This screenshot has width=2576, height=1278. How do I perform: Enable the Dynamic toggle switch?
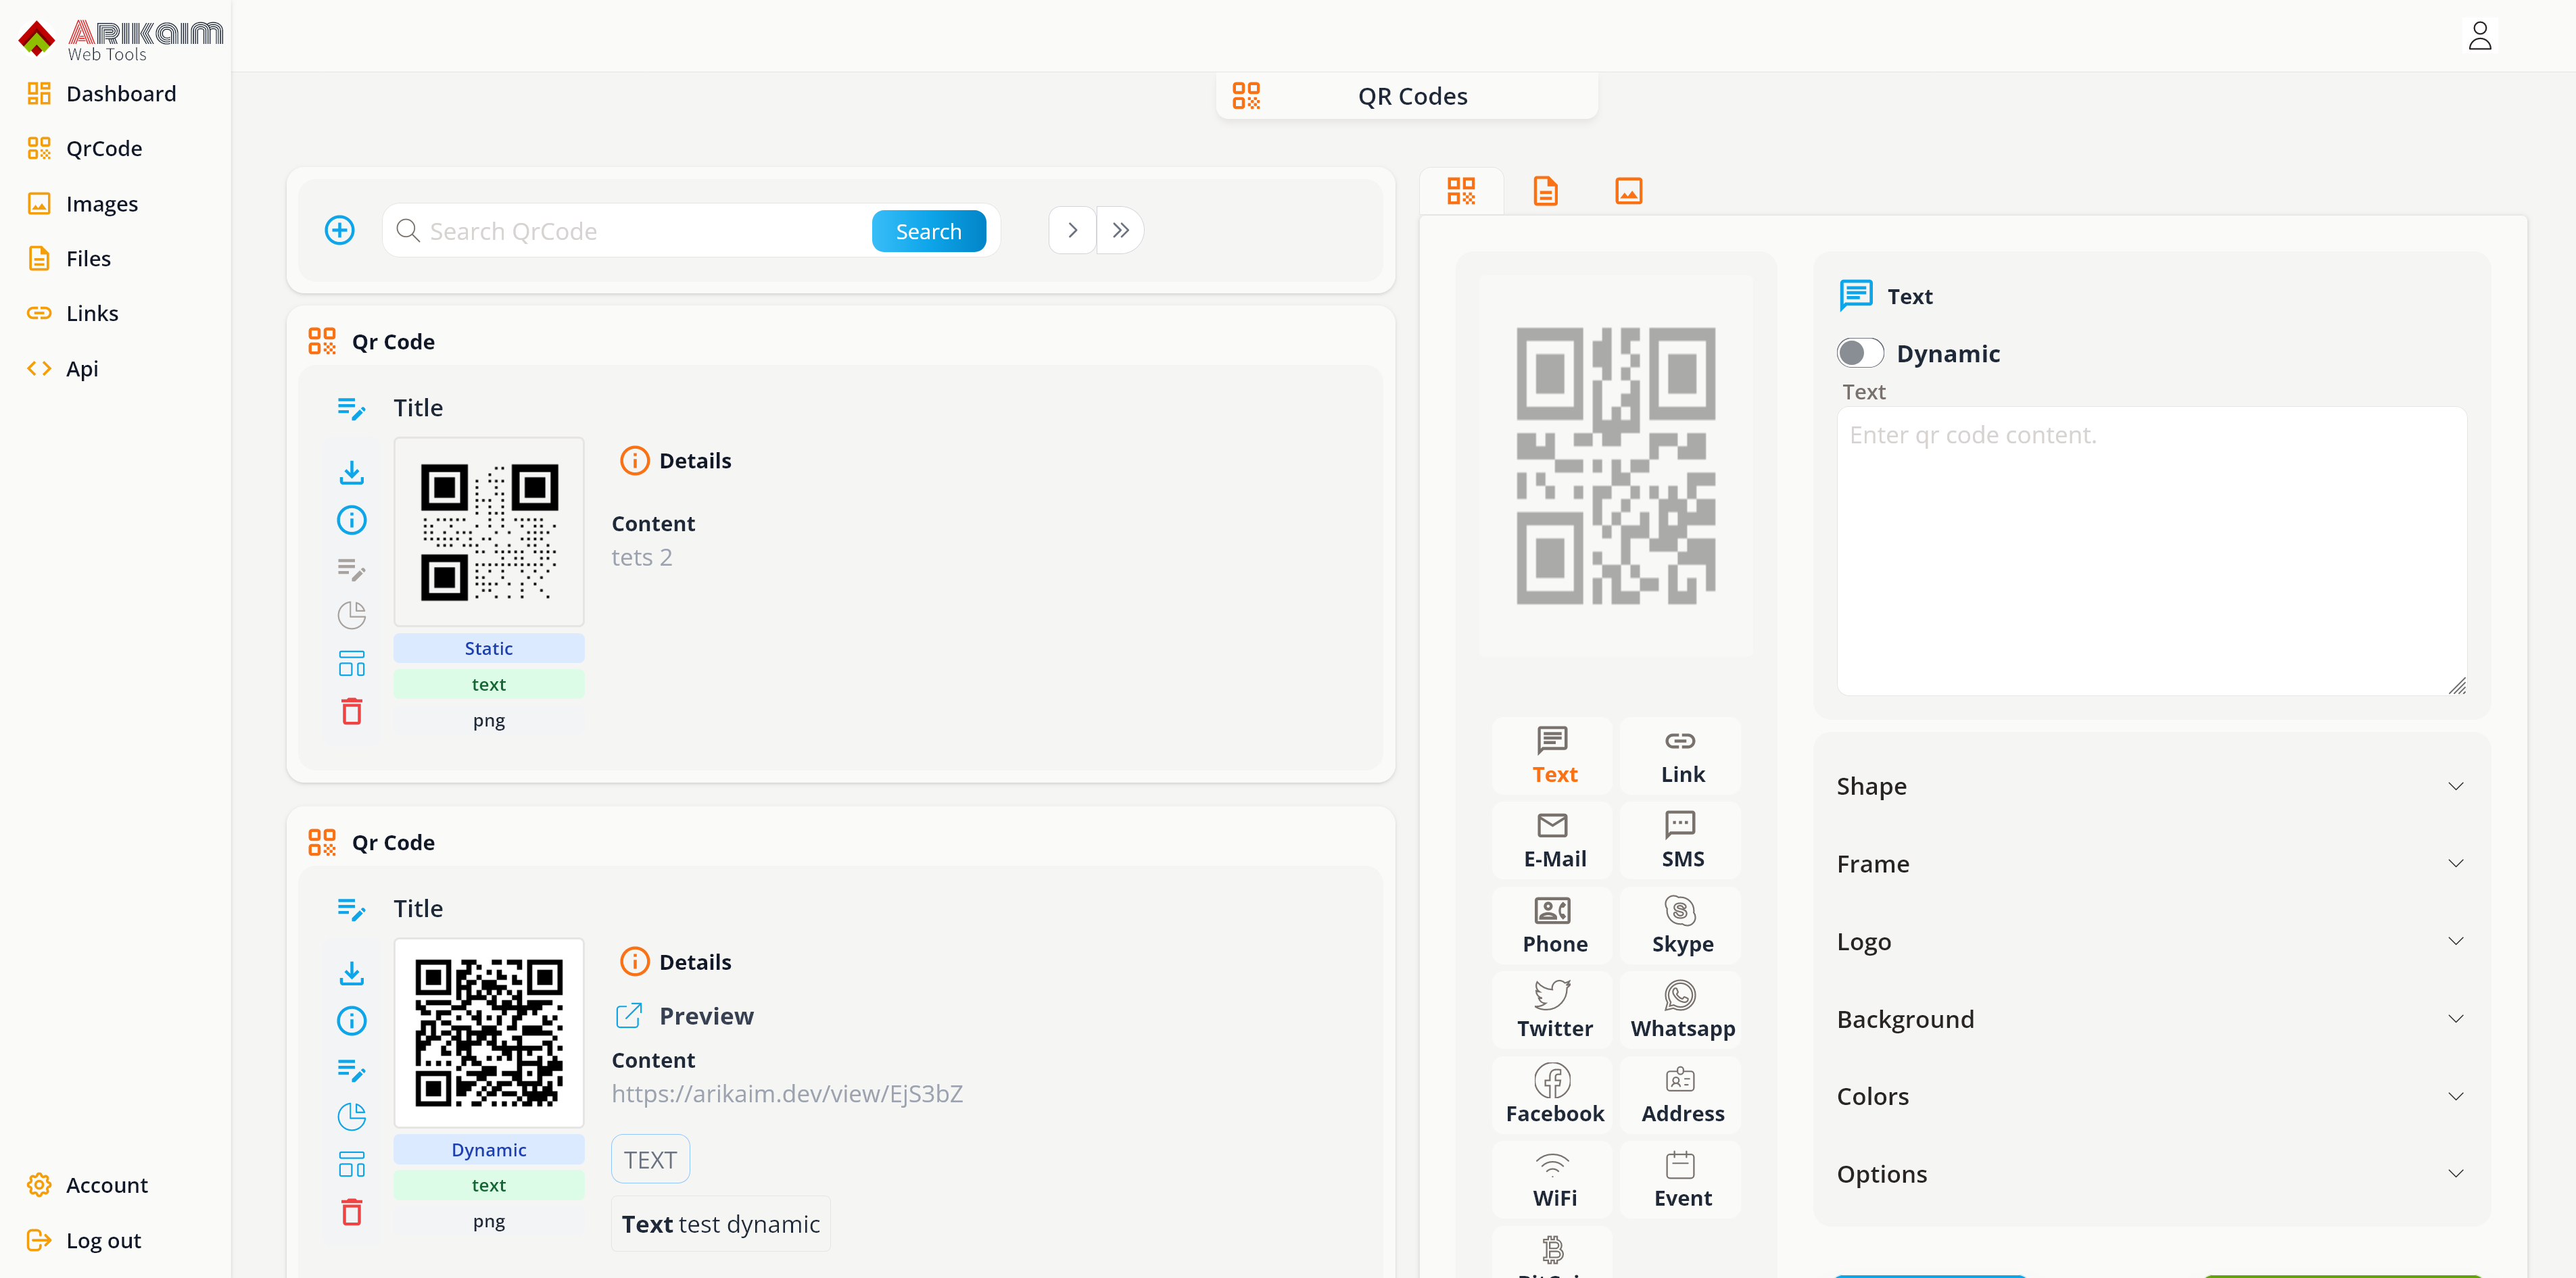pyautogui.click(x=1859, y=353)
